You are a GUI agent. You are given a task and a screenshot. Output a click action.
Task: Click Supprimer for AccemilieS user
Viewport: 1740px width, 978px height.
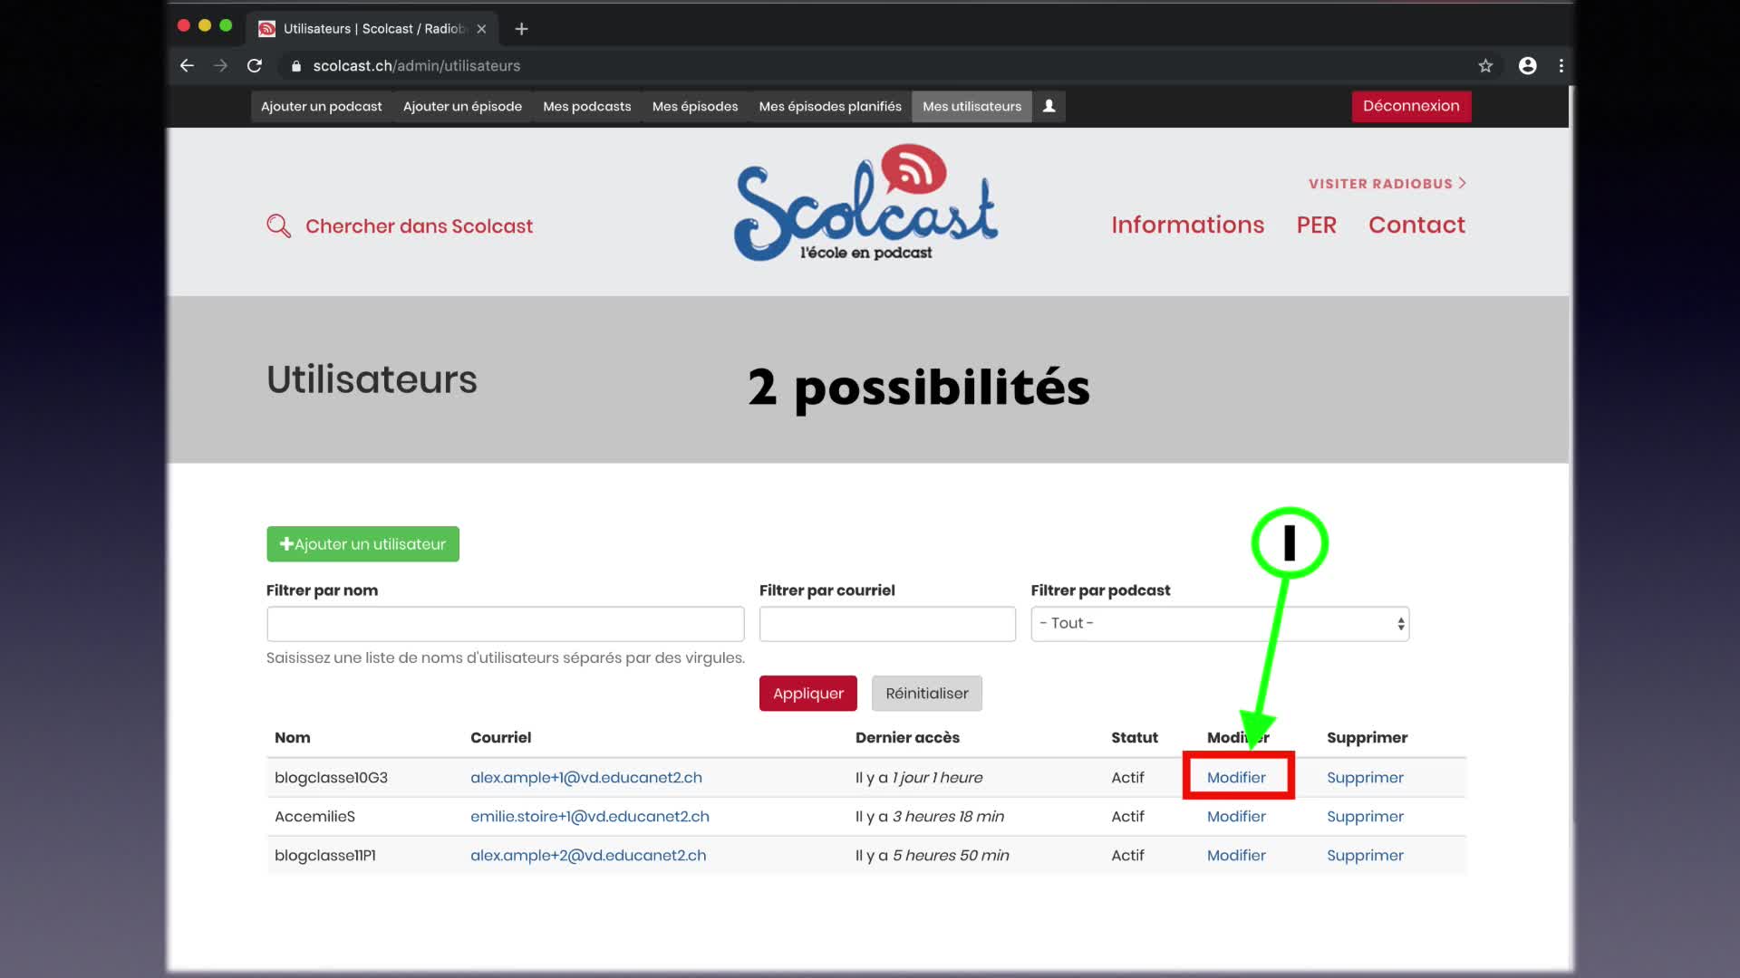point(1365,816)
